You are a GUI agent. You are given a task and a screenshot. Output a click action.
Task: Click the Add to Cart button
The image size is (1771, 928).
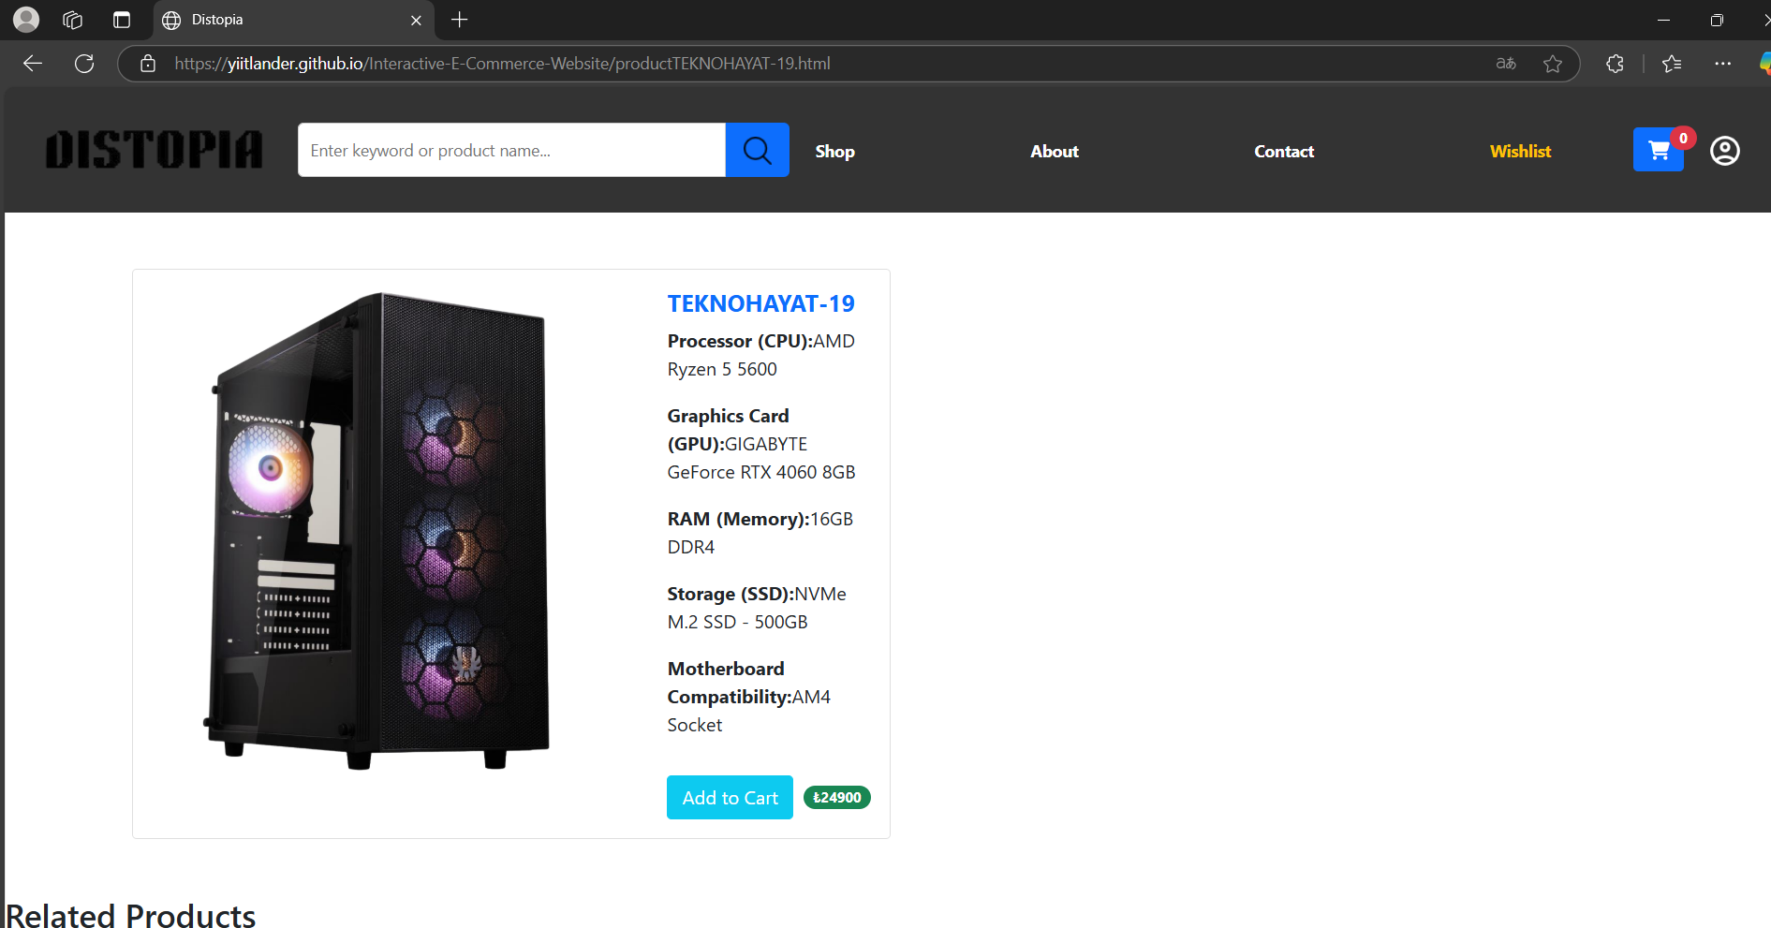730,797
